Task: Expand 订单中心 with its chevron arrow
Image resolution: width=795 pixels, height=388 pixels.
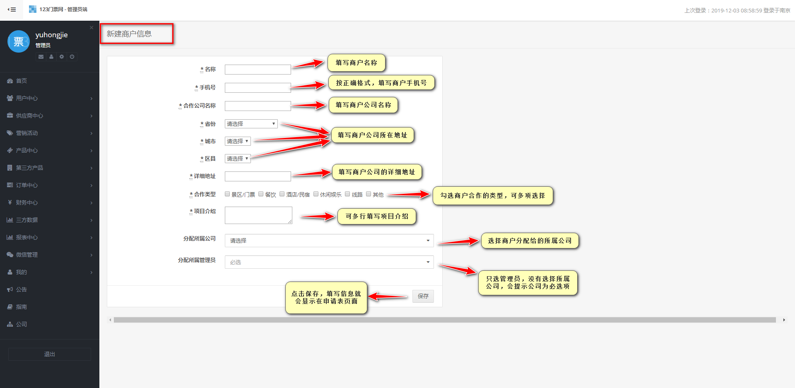Action: coord(92,186)
